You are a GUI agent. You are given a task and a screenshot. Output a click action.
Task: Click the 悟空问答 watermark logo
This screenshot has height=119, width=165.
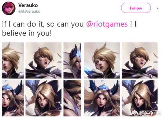147,113
